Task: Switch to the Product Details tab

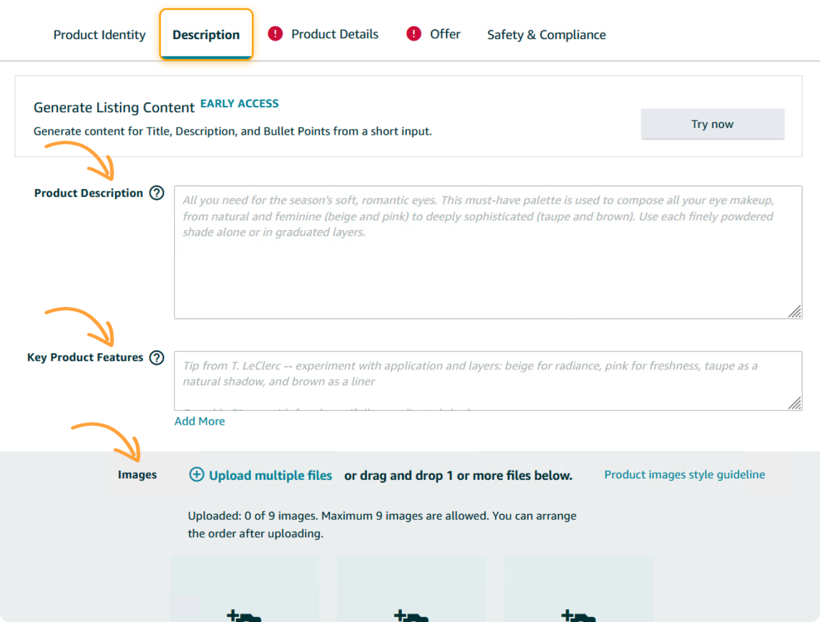Action: 335,34
